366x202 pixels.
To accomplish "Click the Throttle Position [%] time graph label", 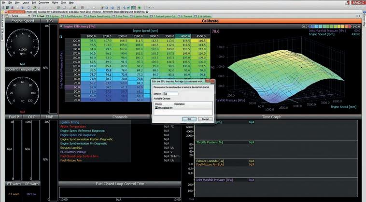I will 210,142.
